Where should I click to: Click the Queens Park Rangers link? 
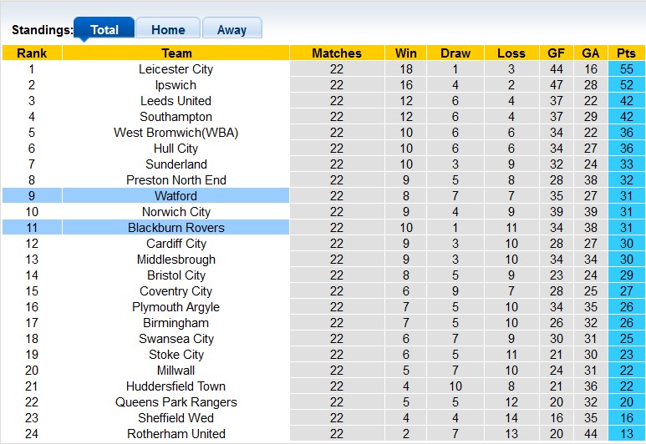coord(175,402)
